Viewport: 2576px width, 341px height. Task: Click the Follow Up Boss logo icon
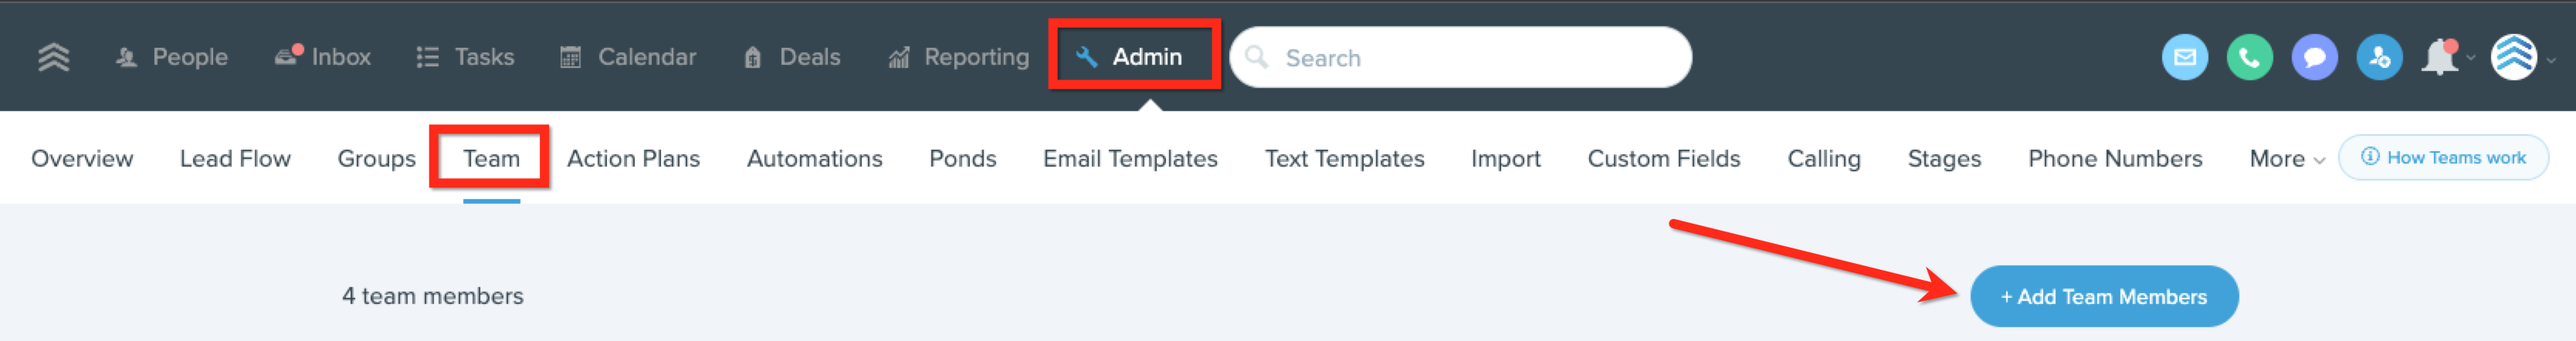pyautogui.click(x=53, y=57)
